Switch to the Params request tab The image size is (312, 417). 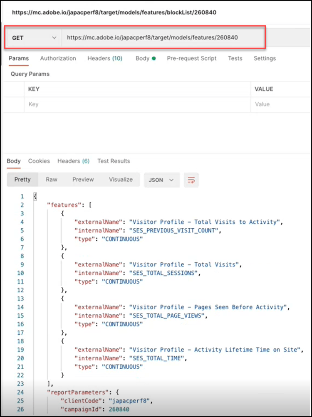(19, 59)
